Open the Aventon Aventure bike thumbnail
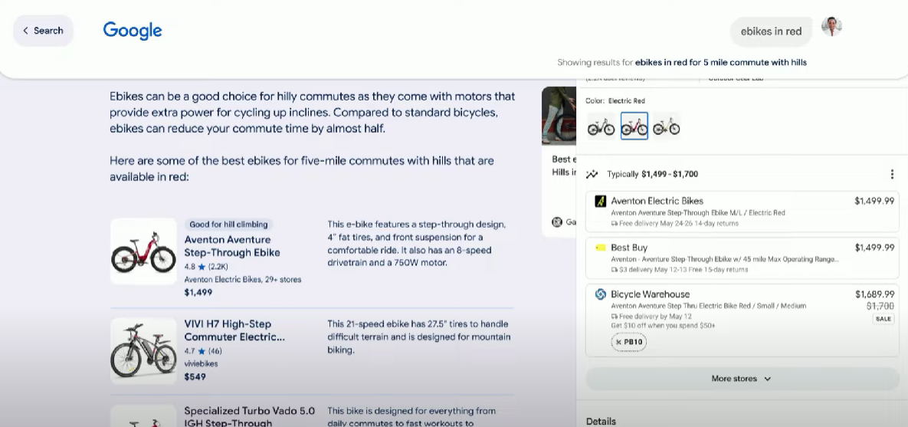The height and width of the screenshot is (427, 908). click(x=143, y=251)
